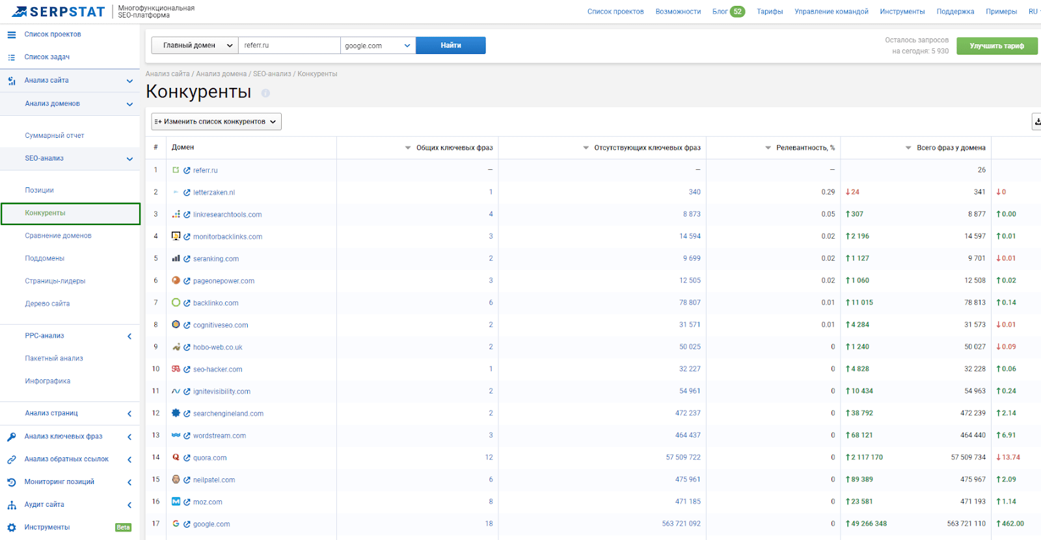
Task: Open Изменить список конкурентов dropdown
Action: [x=217, y=122]
